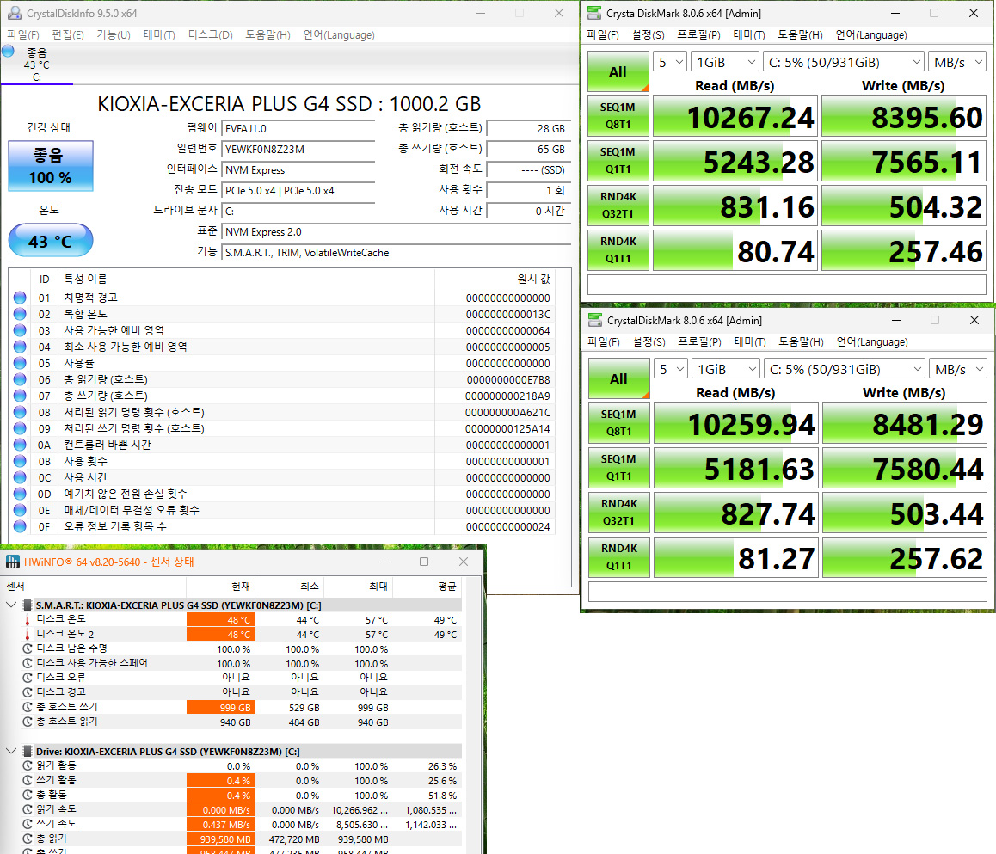Click top CrystalDiskMark window title icon

594,13
